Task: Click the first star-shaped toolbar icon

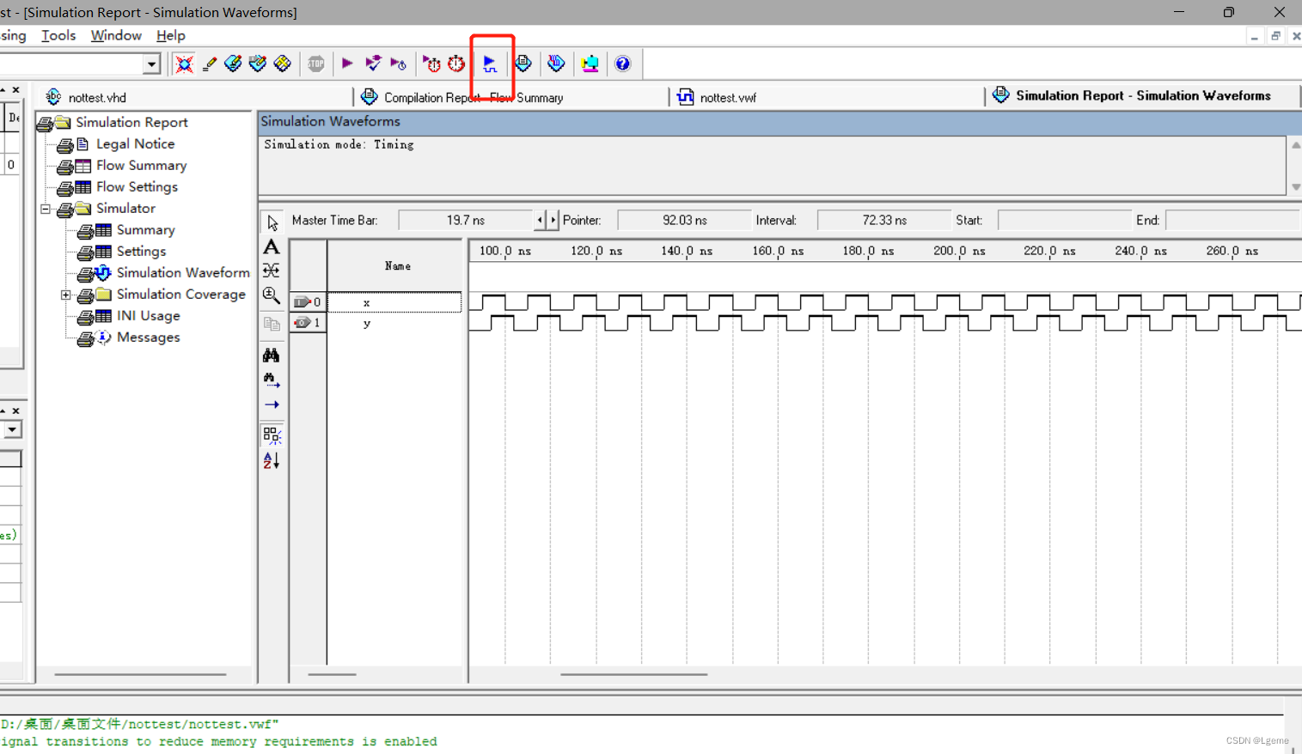Action: pyautogui.click(x=184, y=64)
